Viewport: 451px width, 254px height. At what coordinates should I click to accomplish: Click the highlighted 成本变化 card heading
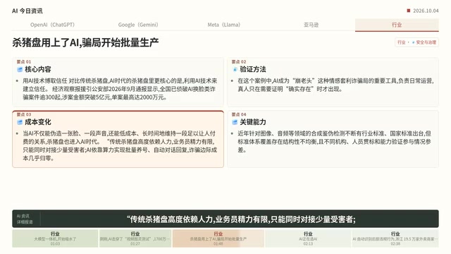click(37, 122)
